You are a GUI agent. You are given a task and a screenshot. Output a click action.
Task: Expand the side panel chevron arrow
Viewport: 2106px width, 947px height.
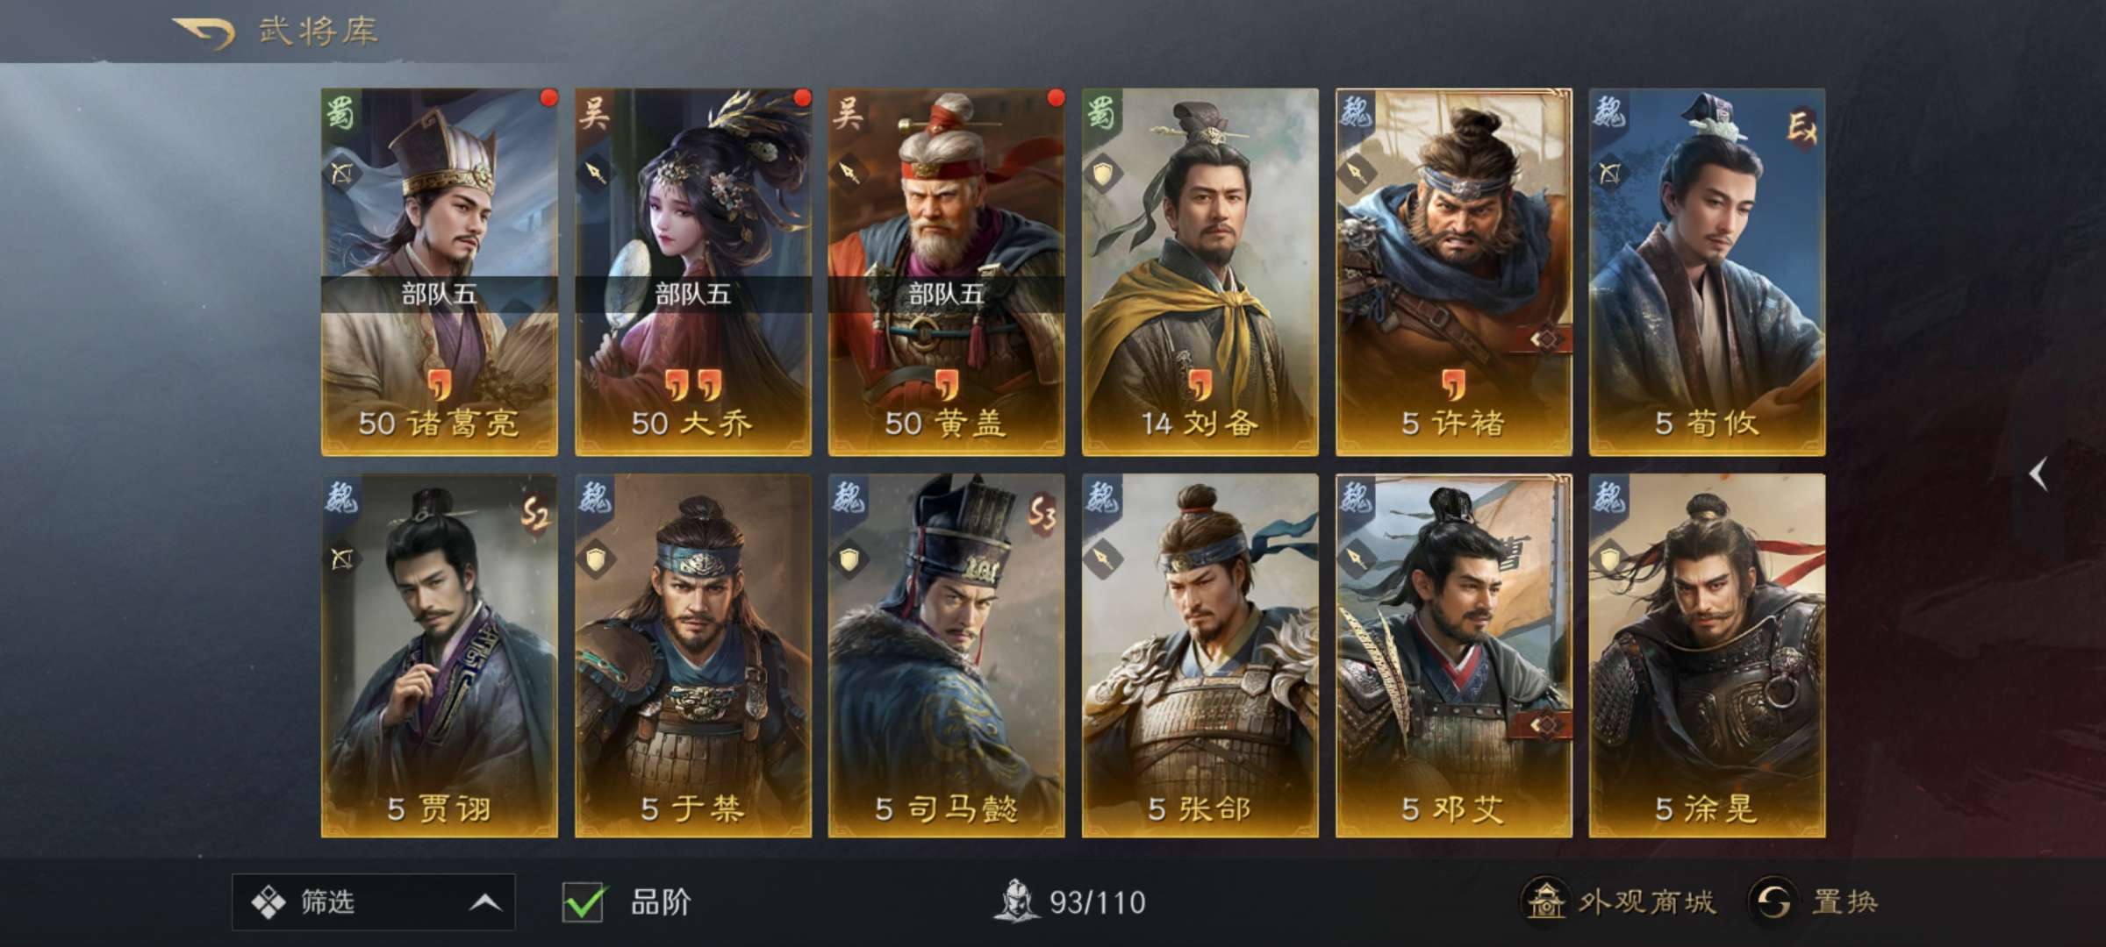[x=2039, y=474]
